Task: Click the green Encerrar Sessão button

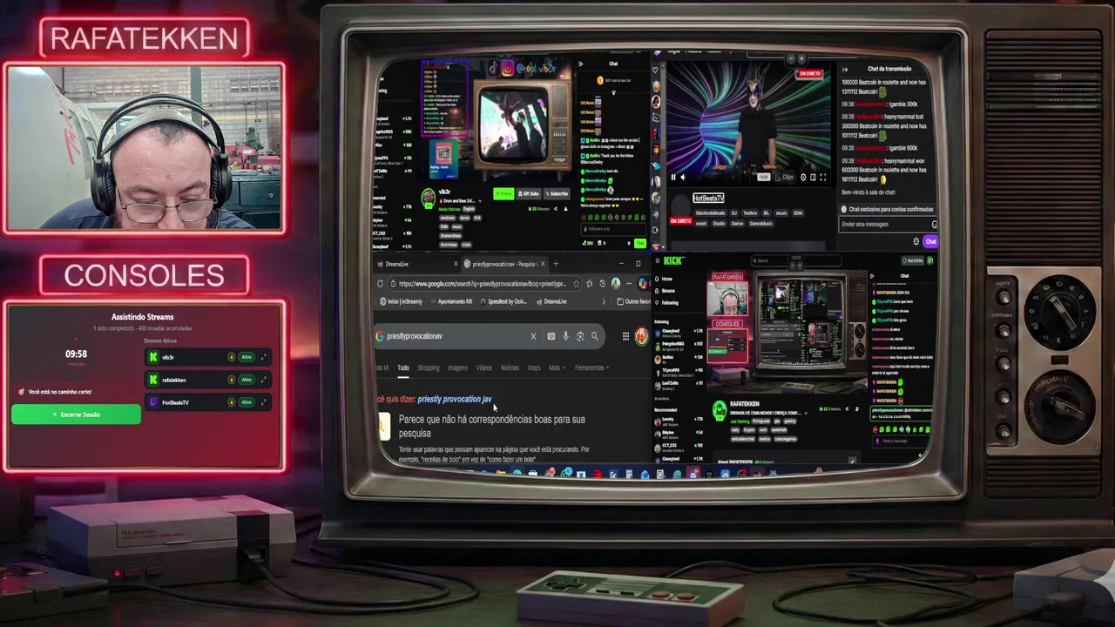Action: click(76, 415)
